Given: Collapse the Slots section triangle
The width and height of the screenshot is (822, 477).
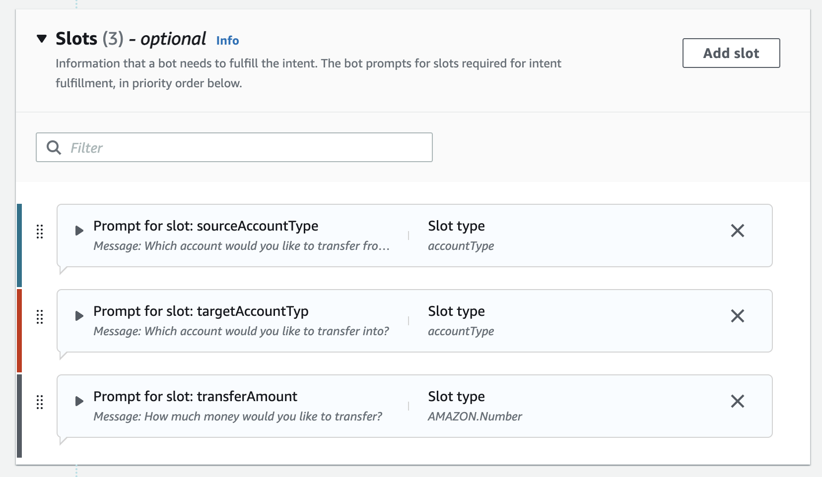Looking at the screenshot, I should tap(42, 39).
